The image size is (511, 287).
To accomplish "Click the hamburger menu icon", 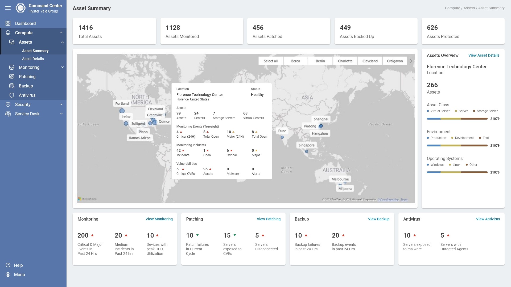I will coord(8,8).
